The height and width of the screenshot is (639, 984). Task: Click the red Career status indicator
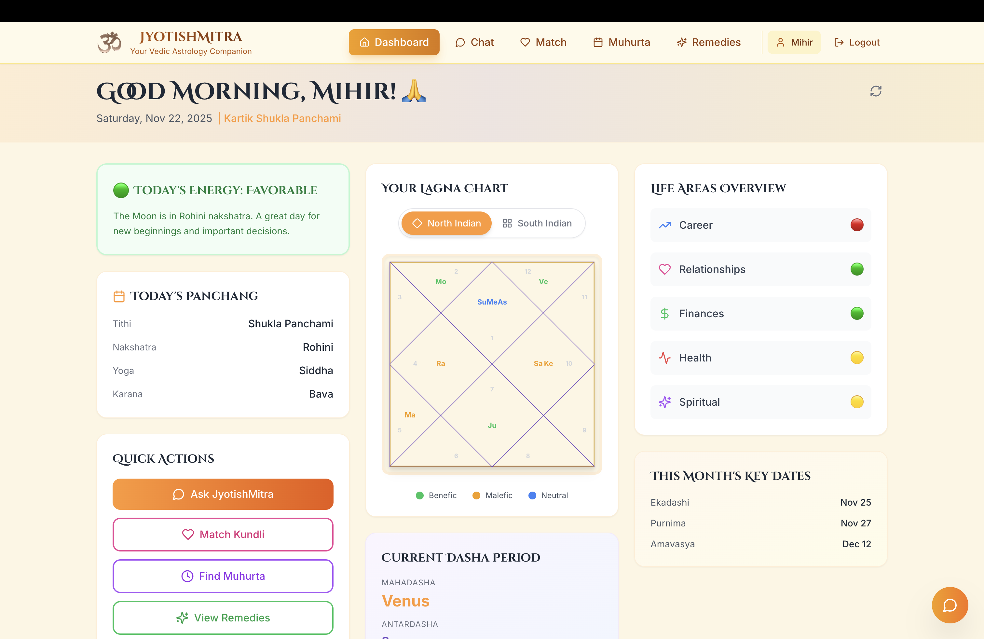(x=857, y=225)
